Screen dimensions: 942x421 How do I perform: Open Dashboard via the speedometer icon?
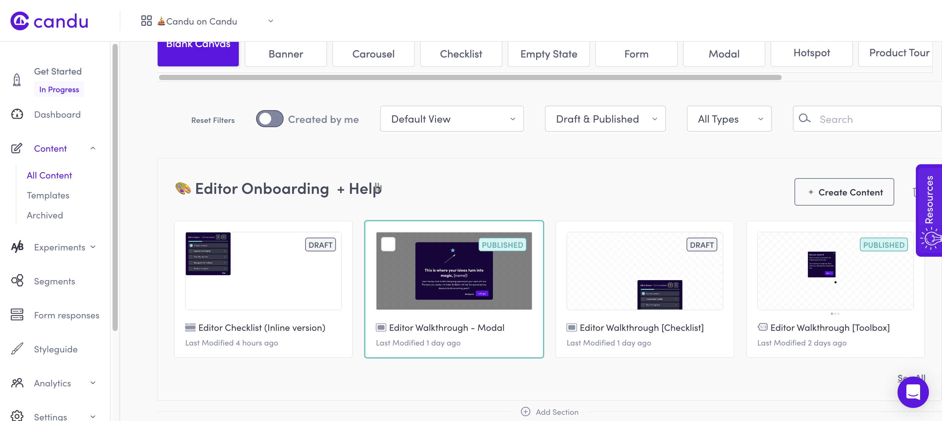click(x=17, y=114)
